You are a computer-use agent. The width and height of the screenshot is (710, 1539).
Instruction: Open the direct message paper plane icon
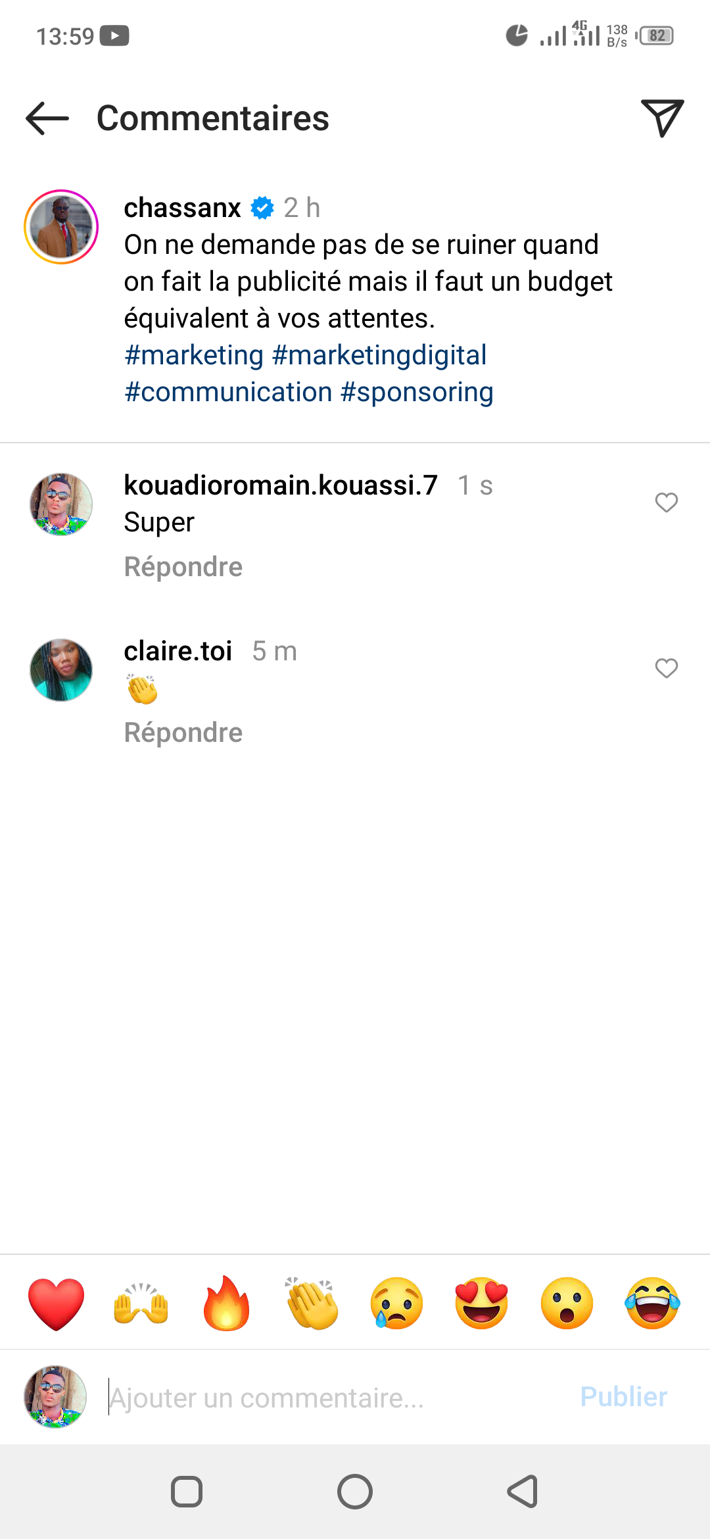pos(662,118)
